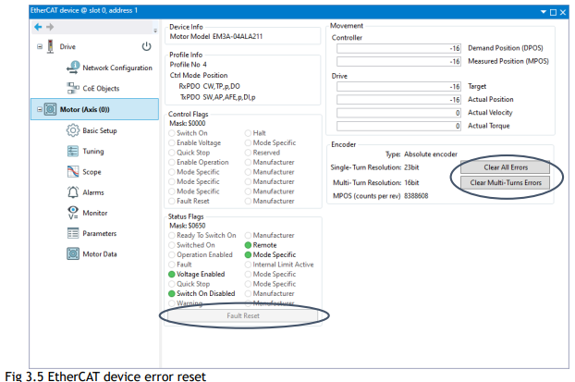This screenshot has height=382, width=575.
Task: Click the Ctrl Mode Position text
Action: coord(199,75)
